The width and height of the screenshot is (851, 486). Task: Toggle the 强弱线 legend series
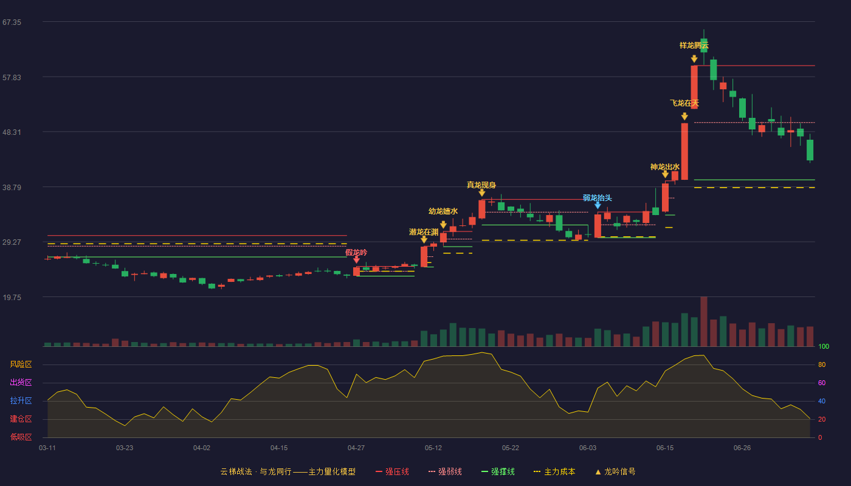click(445, 471)
